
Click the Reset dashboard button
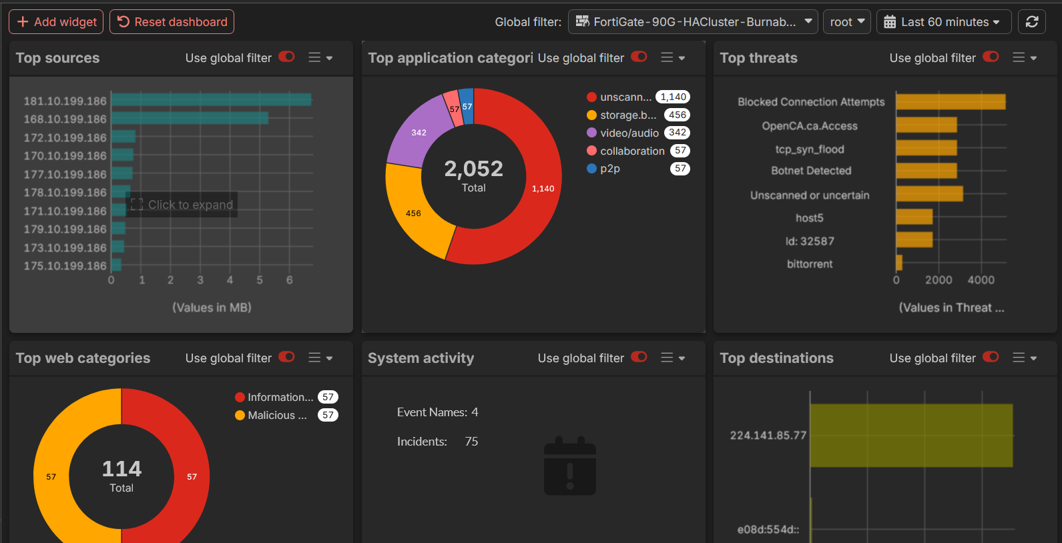(x=172, y=22)
